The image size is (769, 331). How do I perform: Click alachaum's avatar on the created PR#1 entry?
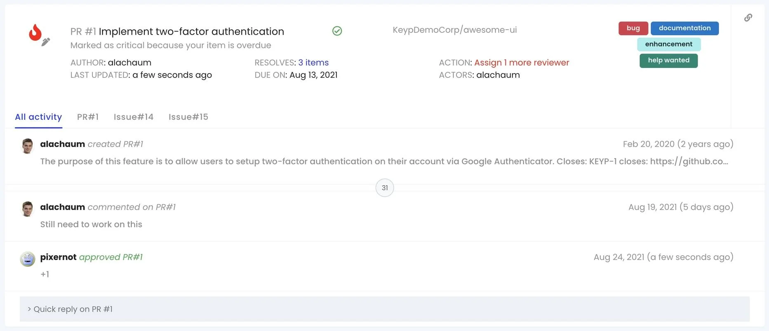click(x=27, y=146)
